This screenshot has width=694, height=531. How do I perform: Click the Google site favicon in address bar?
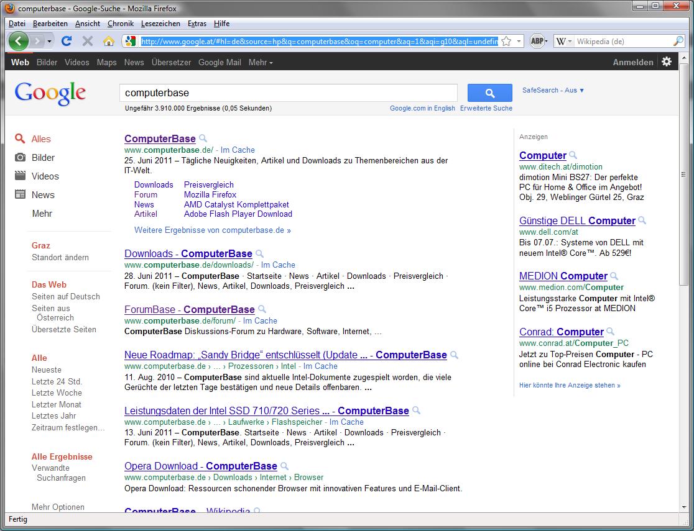(130, 41)
